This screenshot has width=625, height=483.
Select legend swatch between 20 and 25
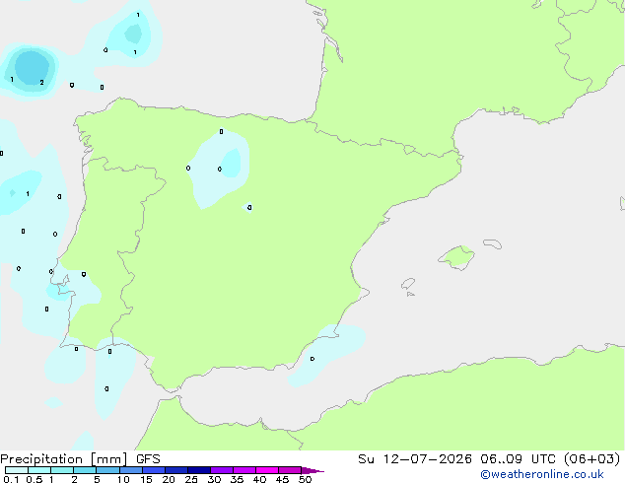(x=175, y=470)
